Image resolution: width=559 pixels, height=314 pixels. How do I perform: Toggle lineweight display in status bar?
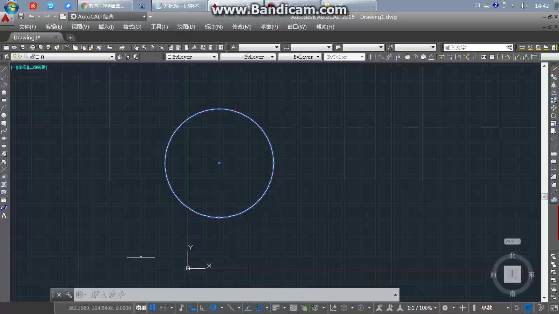click(276, 308)
